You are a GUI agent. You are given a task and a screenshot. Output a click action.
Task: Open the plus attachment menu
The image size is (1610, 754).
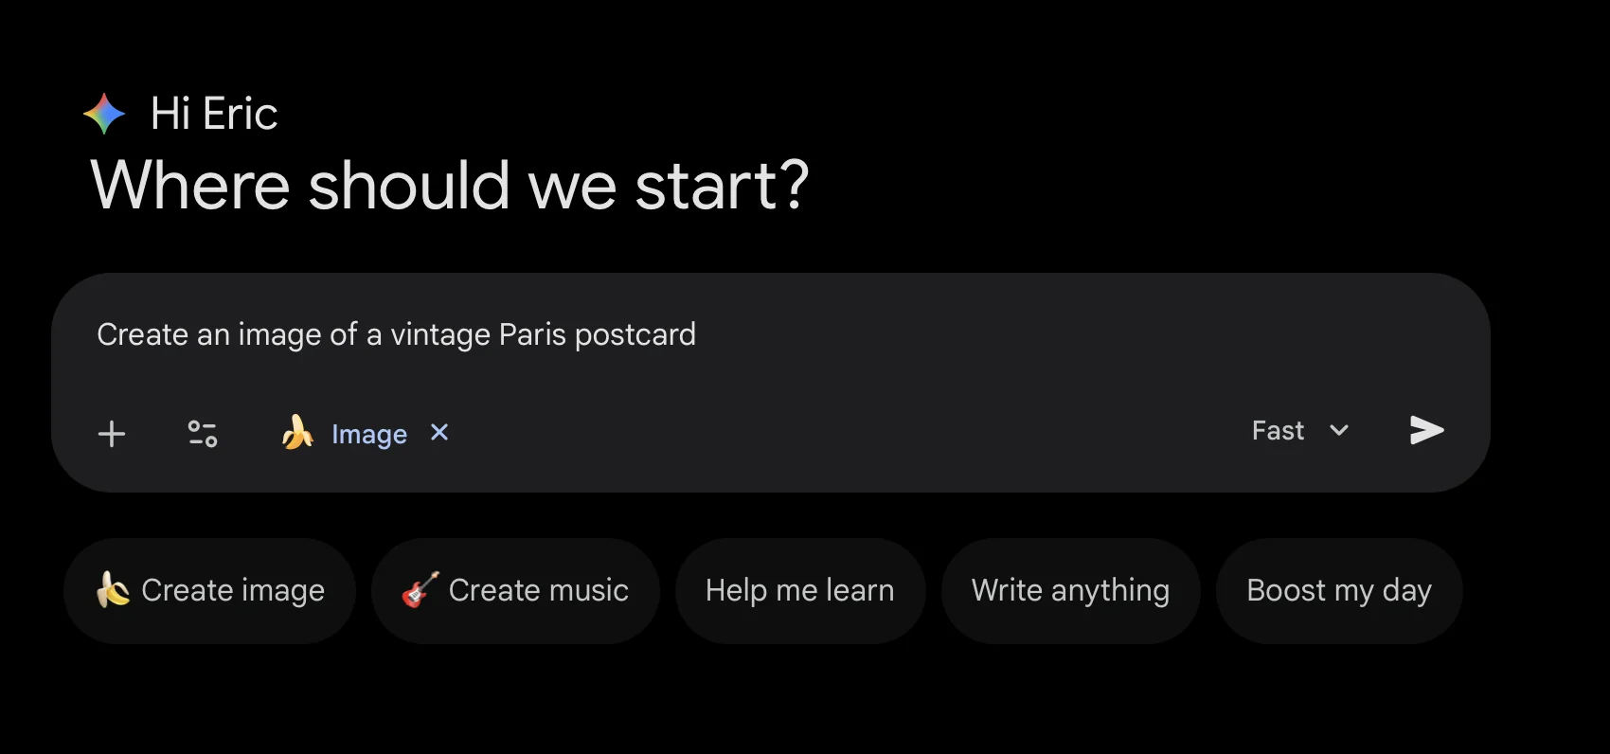tap(111, 434)
